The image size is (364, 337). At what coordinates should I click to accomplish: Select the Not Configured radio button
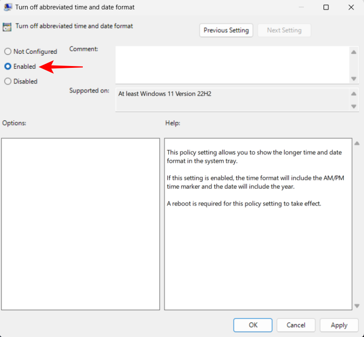pos(7,51)
